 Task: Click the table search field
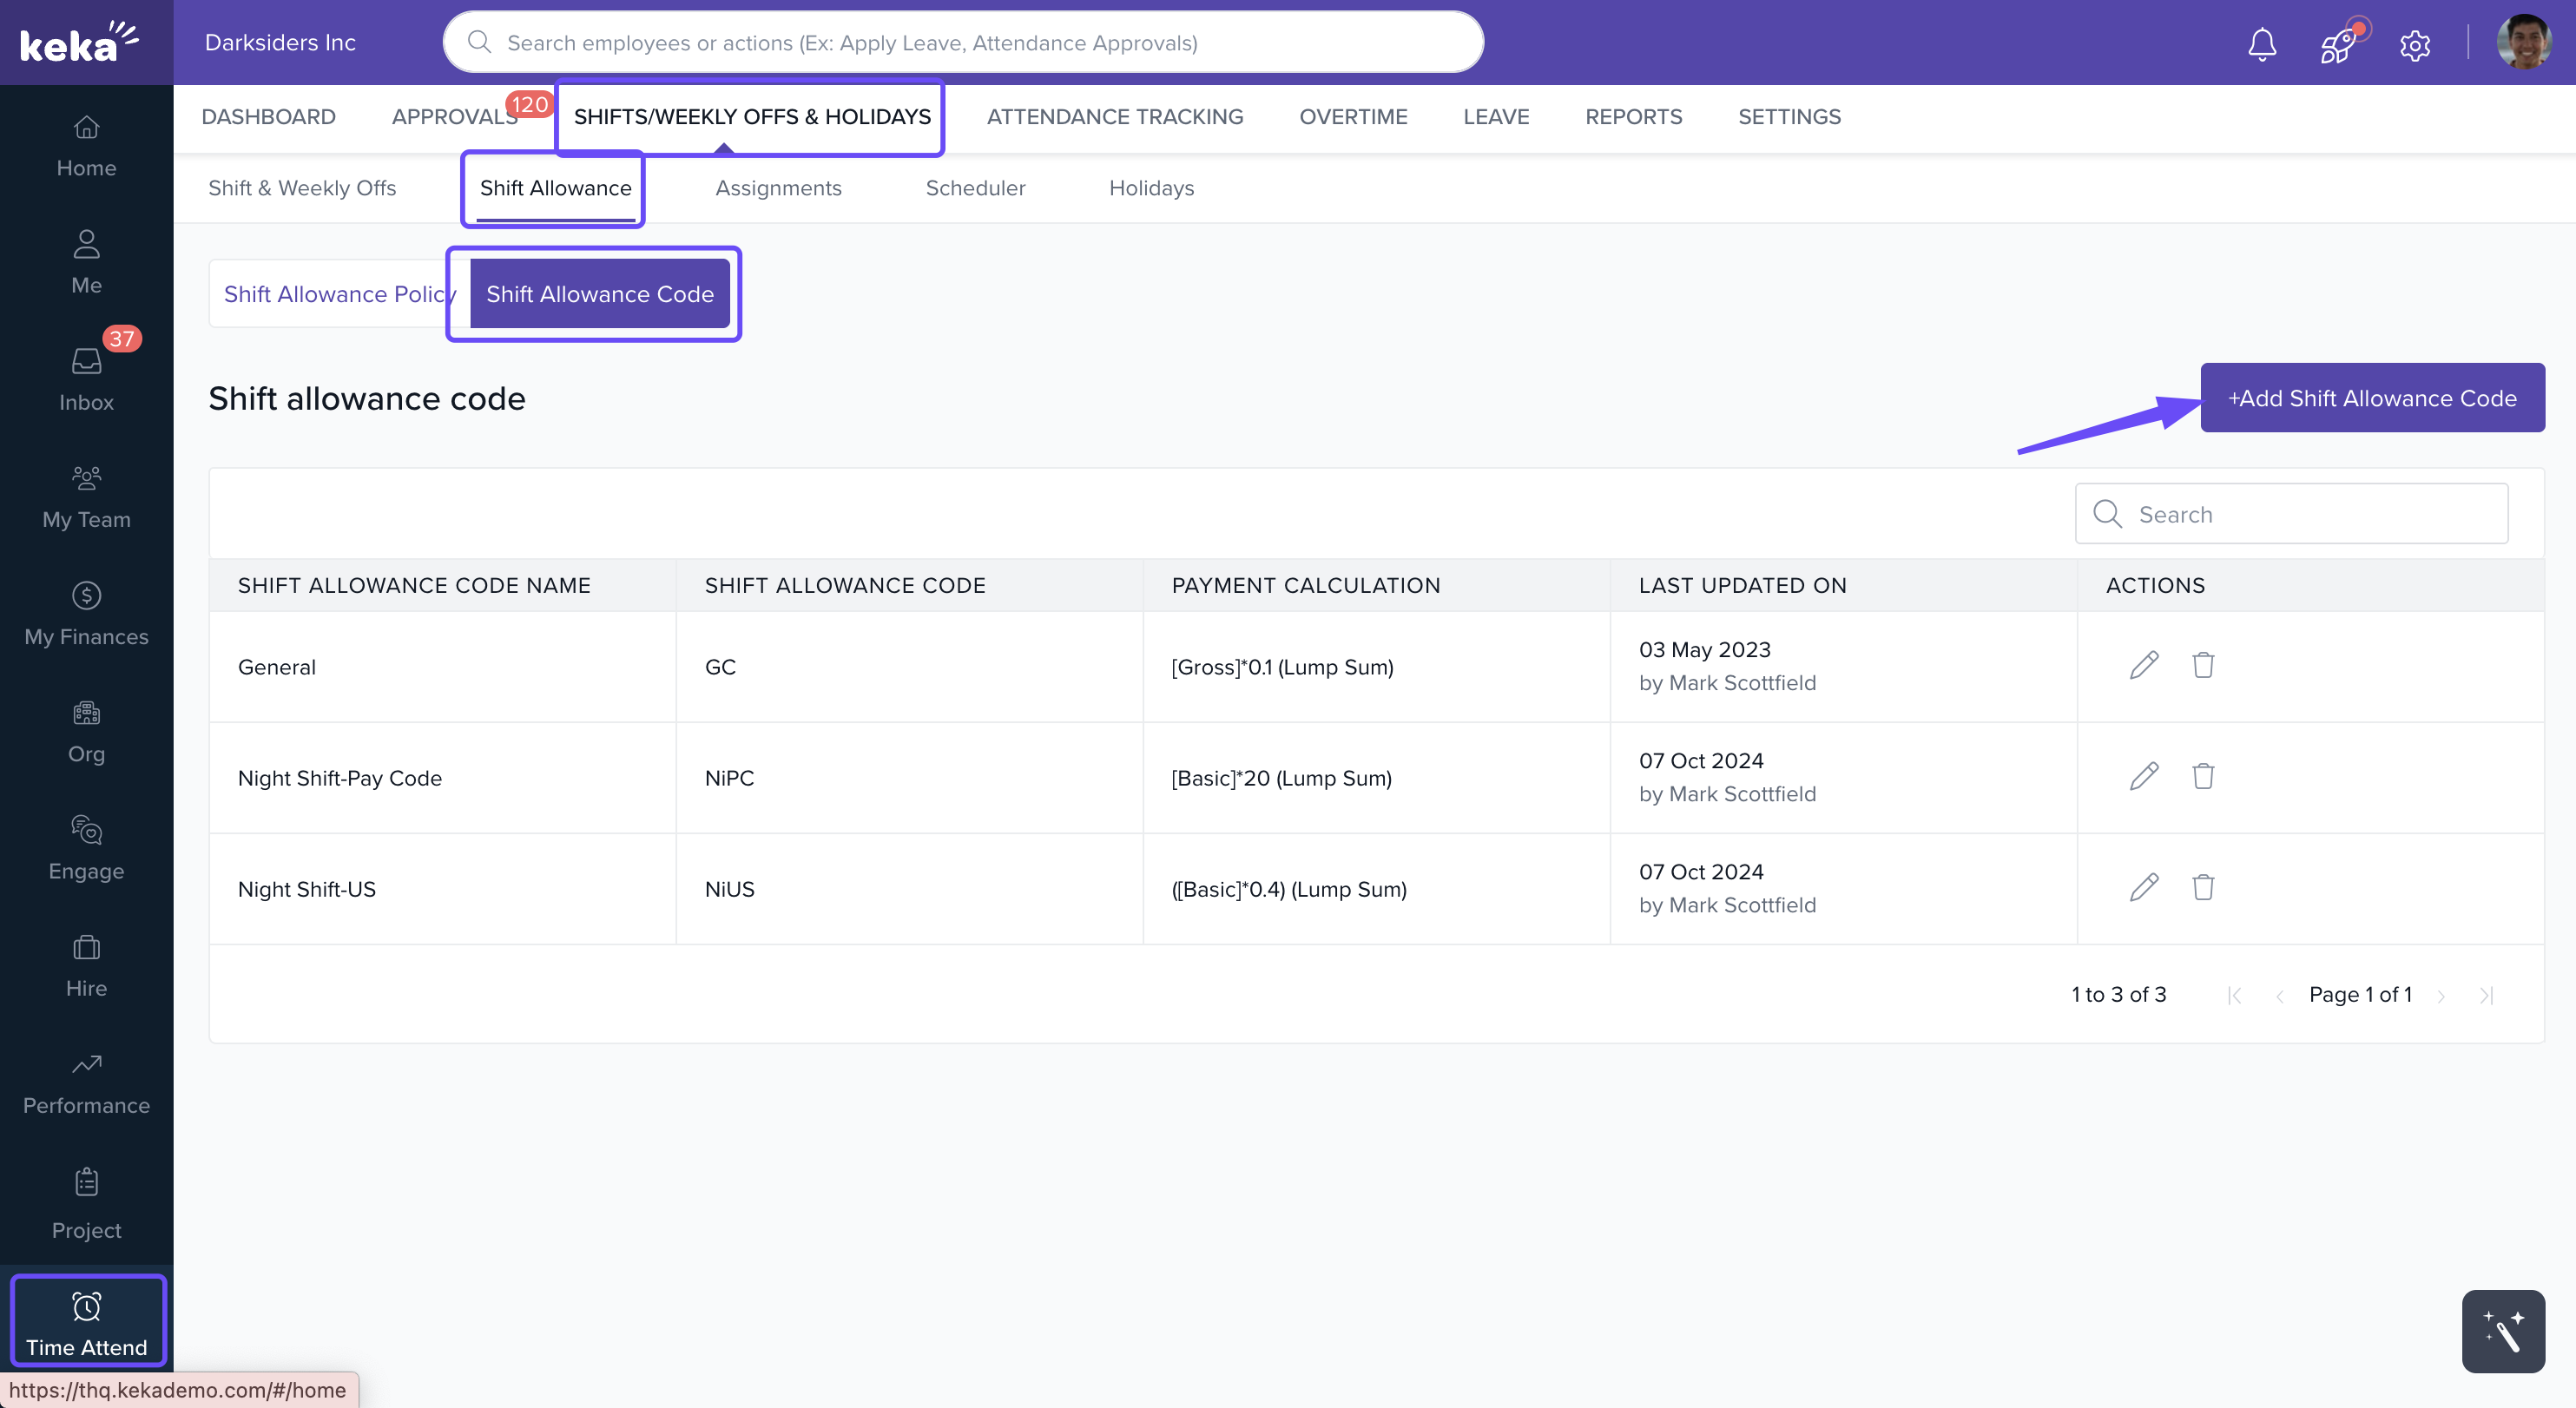point(2290,513)
